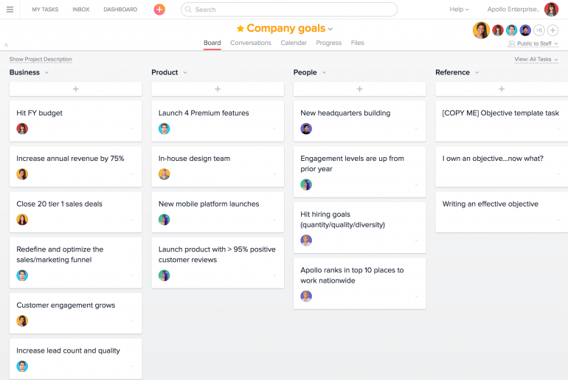This screenshot has height=380, width=568.
Task: Click the assignee avatar on Hit FY budget
Action: point(22,128)
